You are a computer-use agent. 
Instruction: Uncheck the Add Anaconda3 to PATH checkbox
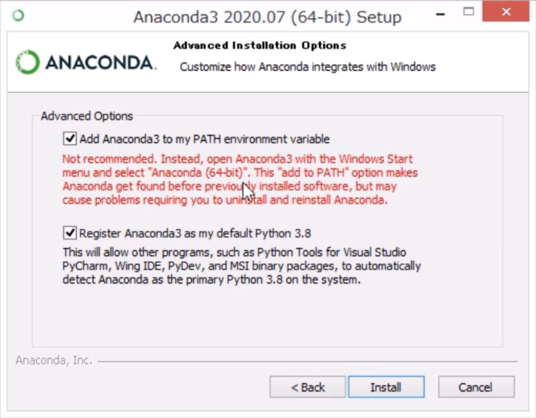coord(69,139)
